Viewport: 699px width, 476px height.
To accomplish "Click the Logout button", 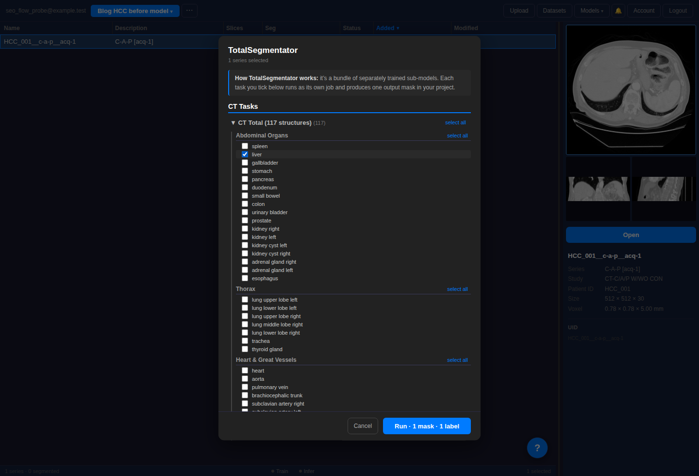I will [x=678, y=11].
